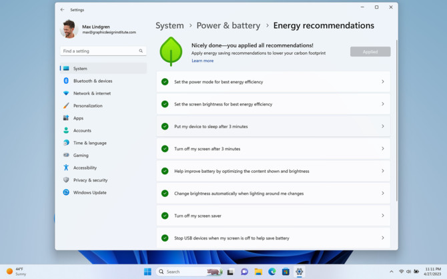This screenshot has height=279, width=447.
Task: Go back with the Settings back arrow
Action: point(62,10)
